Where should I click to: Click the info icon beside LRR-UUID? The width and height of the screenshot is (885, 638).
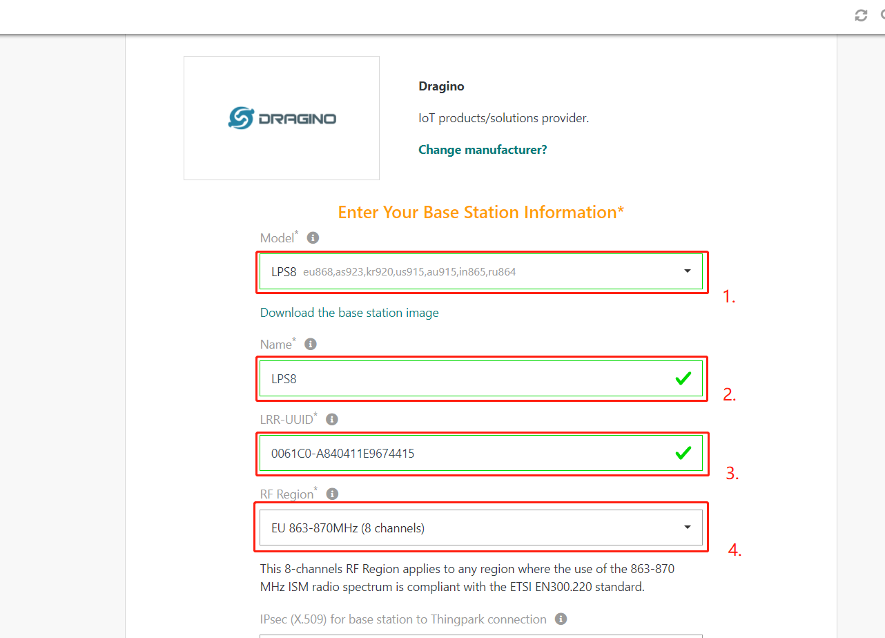point(332,419)
